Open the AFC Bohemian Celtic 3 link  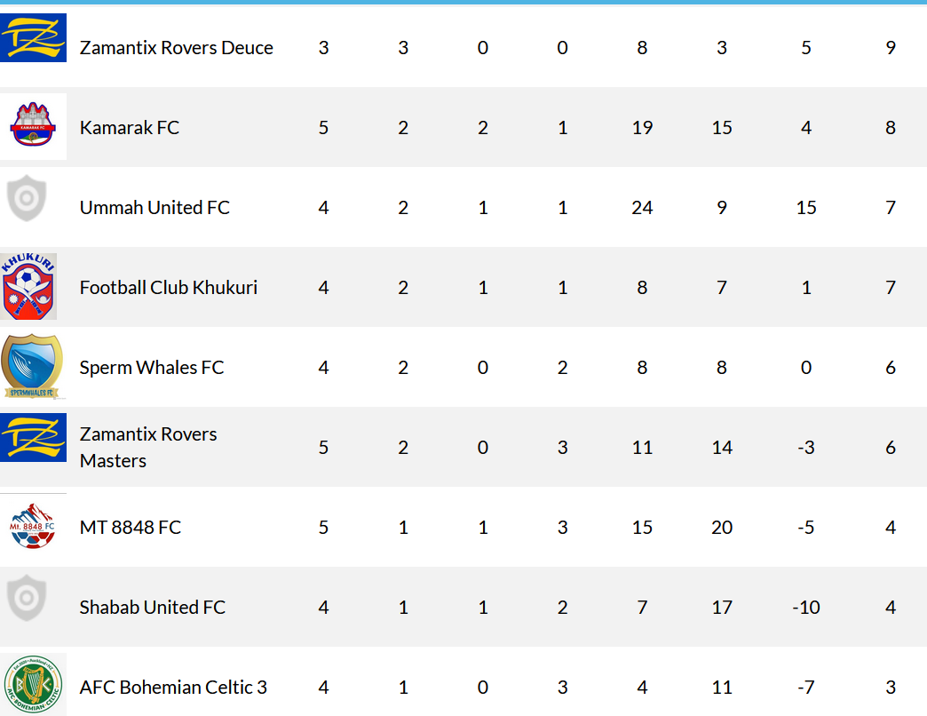click(x=173, y=687)
